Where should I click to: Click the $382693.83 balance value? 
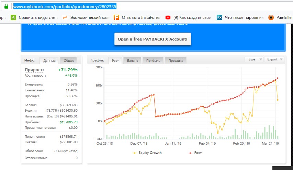click(x=69, y=105)
